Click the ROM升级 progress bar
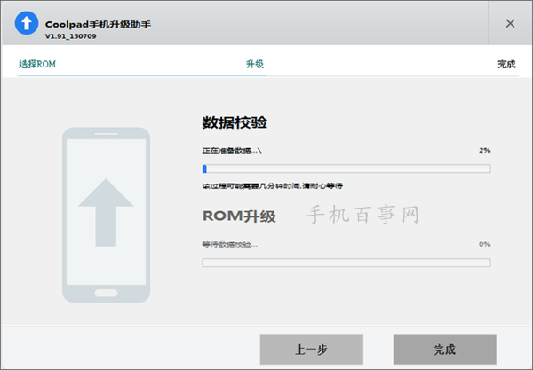 pos(346,262)
